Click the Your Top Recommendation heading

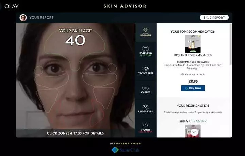tap(193, 32)
